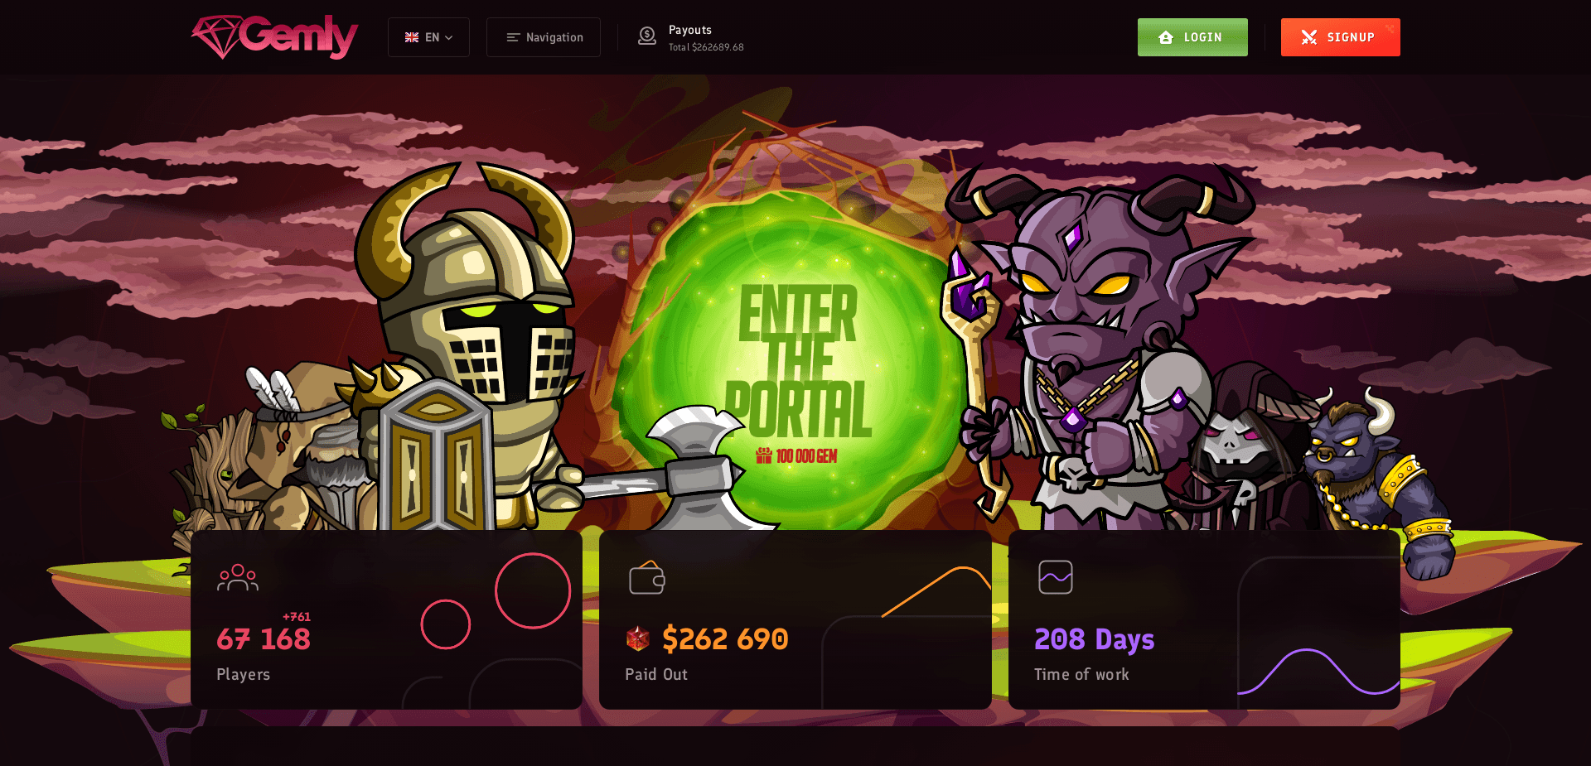Click the orange SIGNUP button
1591x766 pixels.
click(x=1341, y=37)
